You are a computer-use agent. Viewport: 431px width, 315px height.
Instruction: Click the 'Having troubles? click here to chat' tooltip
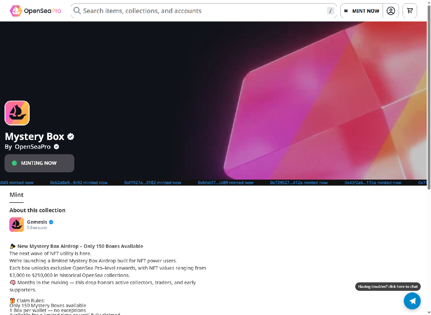(388, 287)
